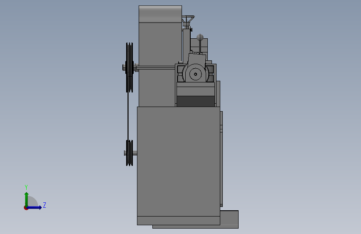Viewport: 361px width, 234px height.
Task: Select the ball knob of the lever
Action: [x=200, y=37]
